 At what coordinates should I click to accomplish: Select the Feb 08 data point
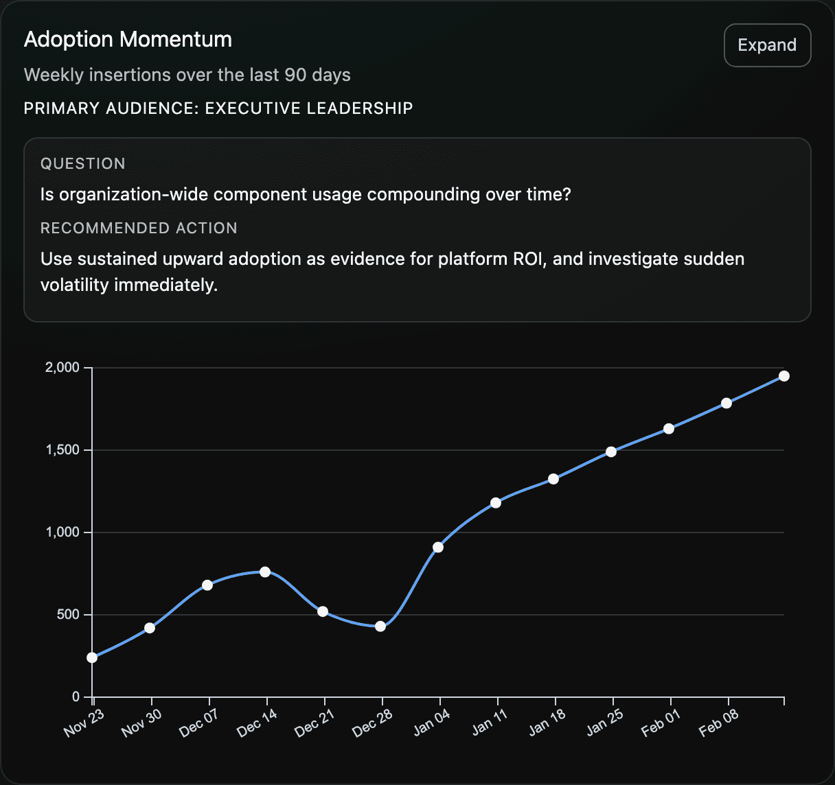pos(727,403)
